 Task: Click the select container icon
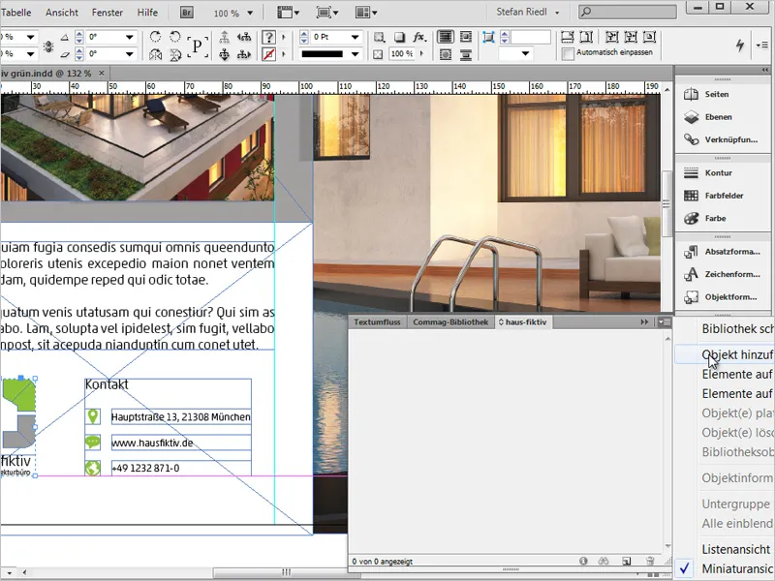tap(225, 37)
